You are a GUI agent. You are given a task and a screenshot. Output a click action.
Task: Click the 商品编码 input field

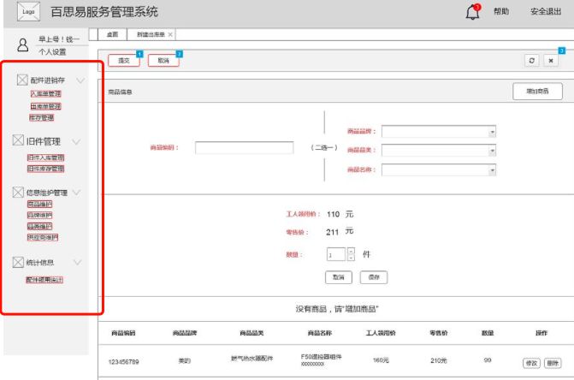pyautogui.click(x=244, y=147)
